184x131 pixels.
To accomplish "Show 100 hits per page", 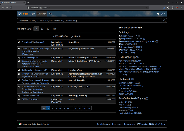I will point(54,29).
